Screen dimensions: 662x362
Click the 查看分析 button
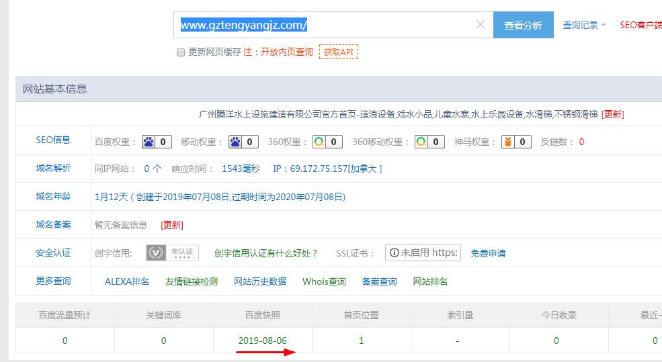[x=523, y=25]
